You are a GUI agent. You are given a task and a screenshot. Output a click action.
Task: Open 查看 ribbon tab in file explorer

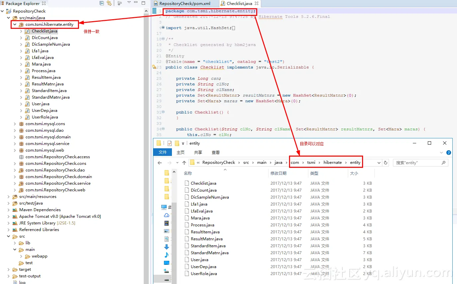coord(216,152)
